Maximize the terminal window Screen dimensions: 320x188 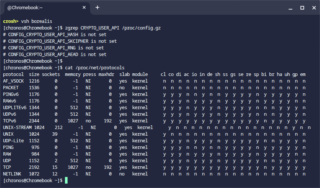[x=302, y=8]
